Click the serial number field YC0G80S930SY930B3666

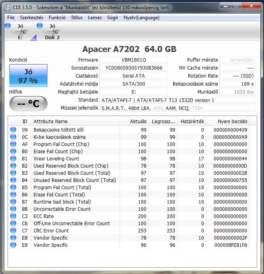pyautogui.click(x=134, y=68)
